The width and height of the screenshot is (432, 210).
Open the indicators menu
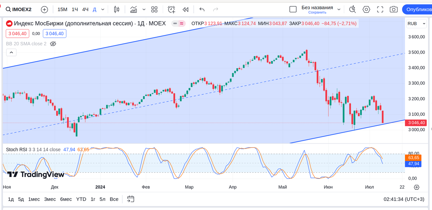(x=134, y=9)
